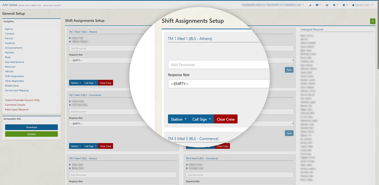Remove first crew member from TM 5 Med 5
The image size is (379, 185).
tap(70, 165)
